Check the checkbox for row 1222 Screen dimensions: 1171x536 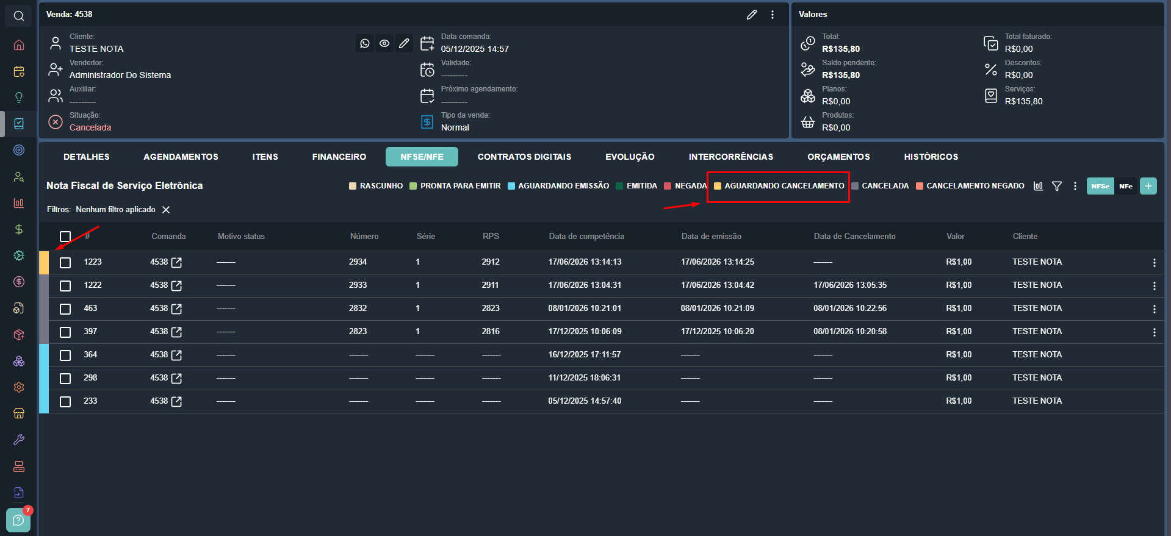coord(65,285)
